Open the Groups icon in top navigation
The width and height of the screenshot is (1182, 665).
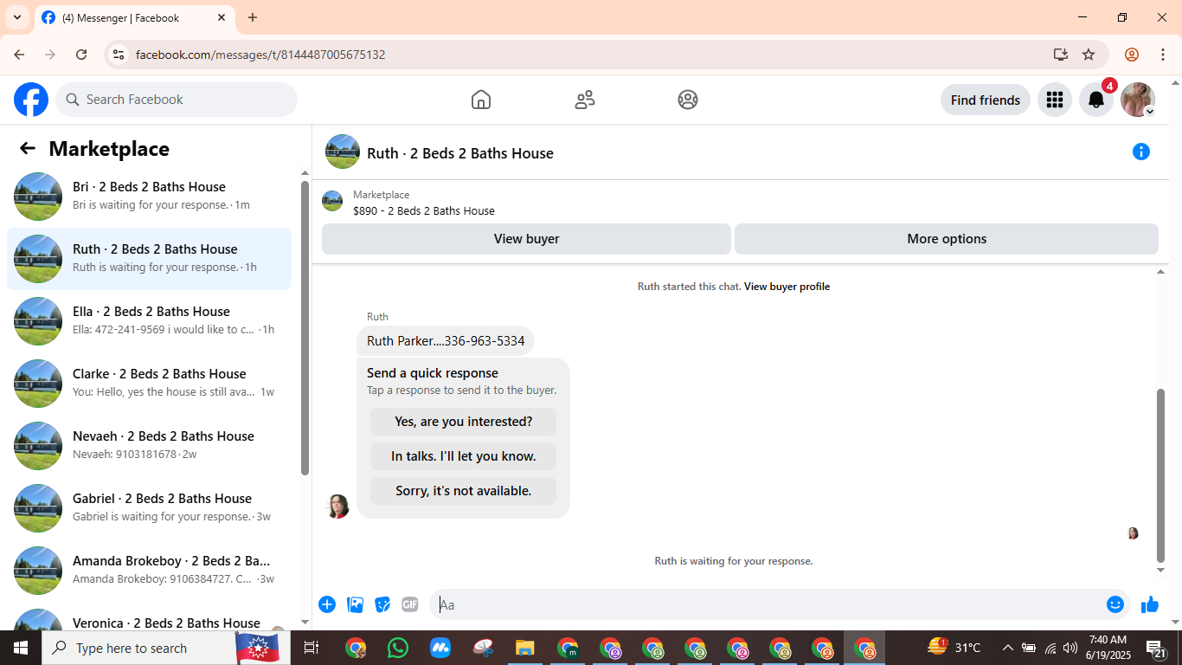(x=688, y=100)
